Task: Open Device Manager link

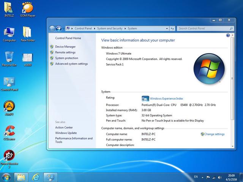Action: click(x=65, y=47)
